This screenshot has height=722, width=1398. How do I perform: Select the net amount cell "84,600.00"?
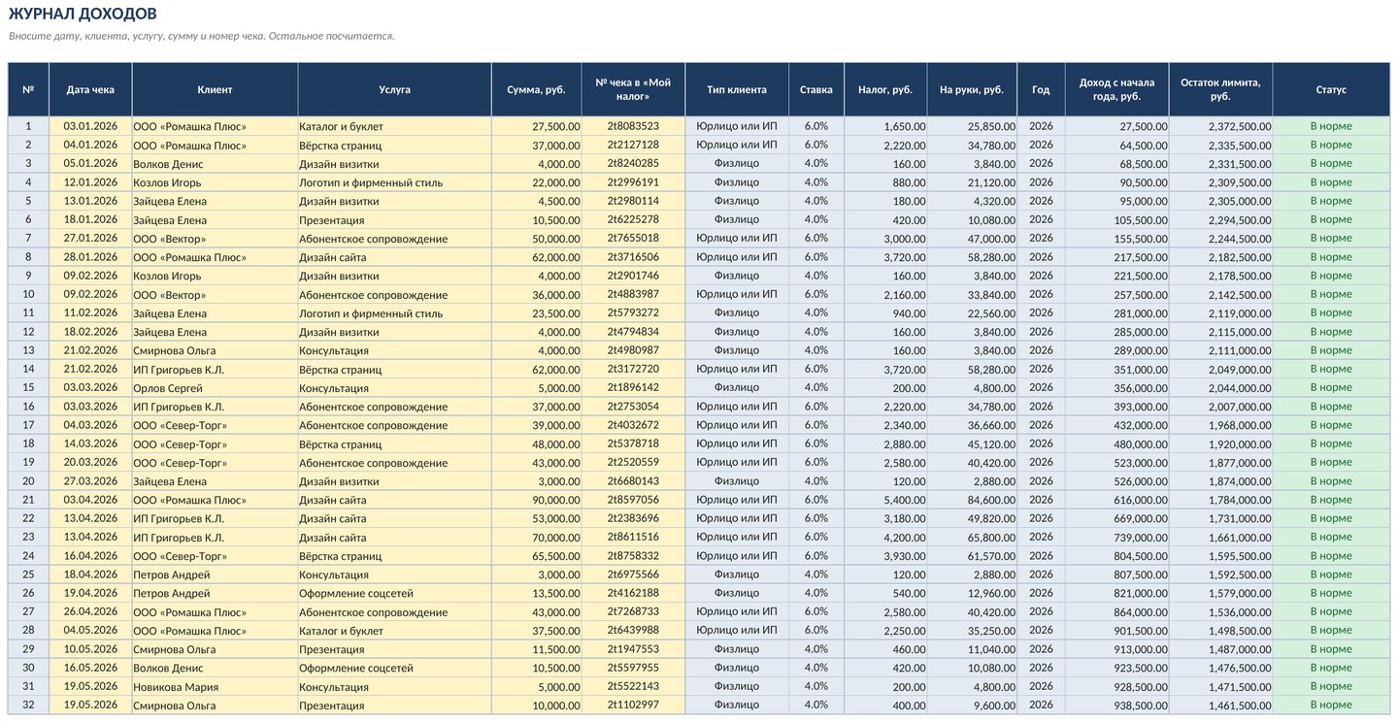[972, 500]
